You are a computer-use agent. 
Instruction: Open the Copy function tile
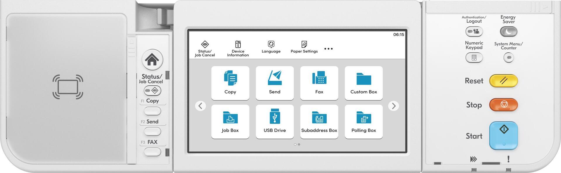point(230,83)
